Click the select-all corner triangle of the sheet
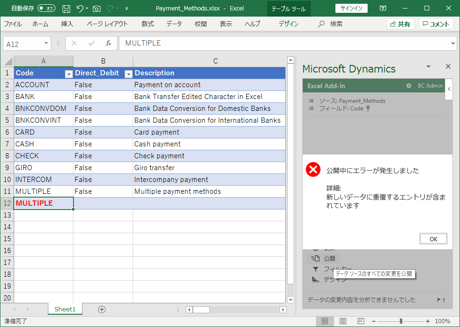Screen dimensions: 460x327 tap(8, 61)
